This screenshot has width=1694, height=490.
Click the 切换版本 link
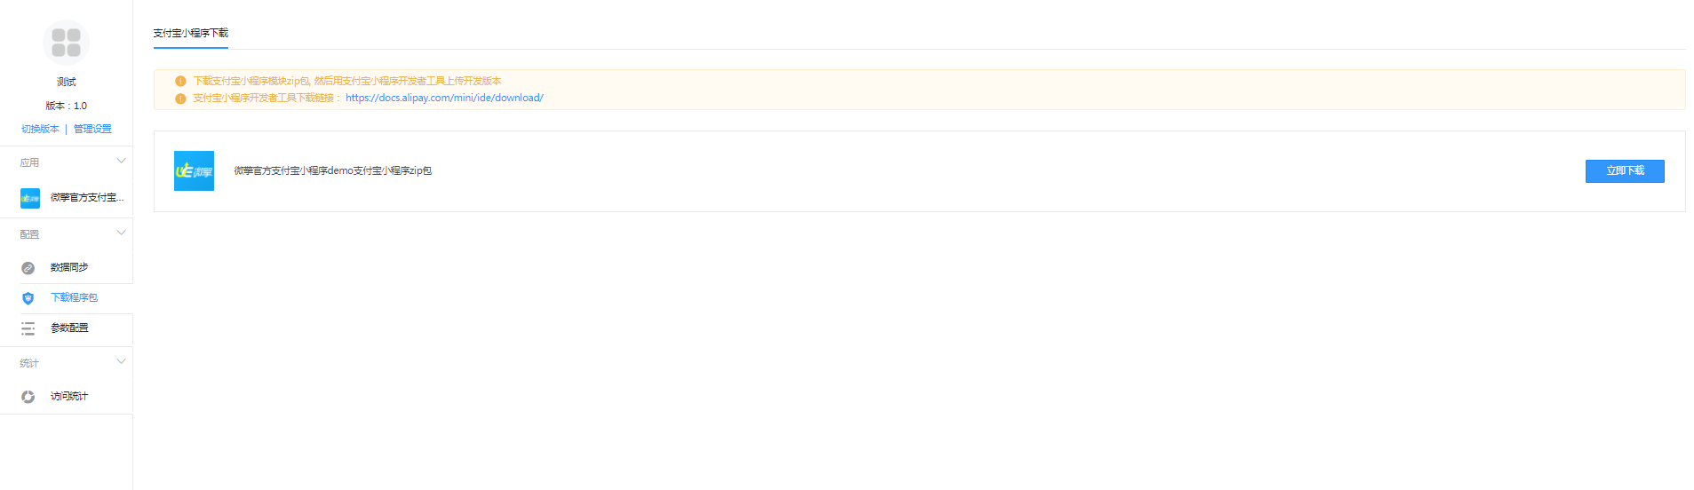point(40,129)
